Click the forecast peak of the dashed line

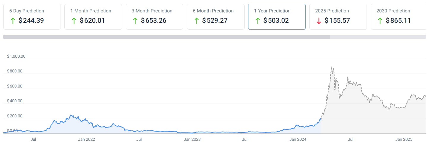332,68
